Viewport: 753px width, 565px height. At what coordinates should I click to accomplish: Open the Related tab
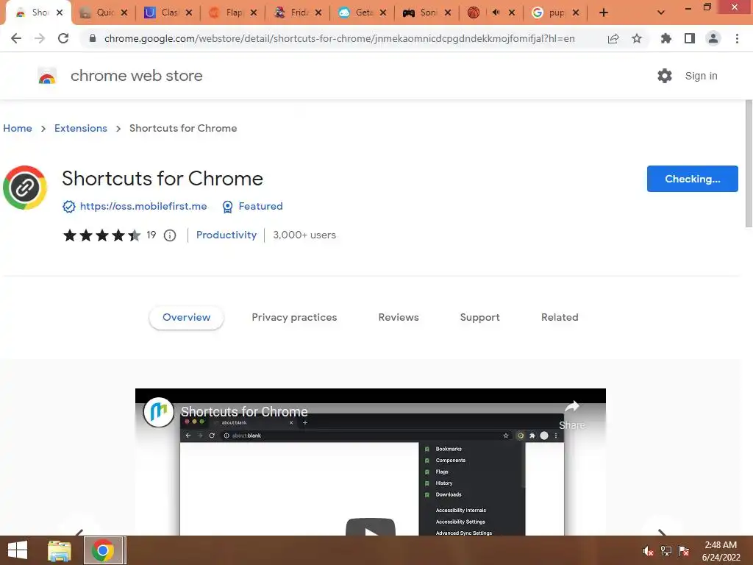click(560, 318)
